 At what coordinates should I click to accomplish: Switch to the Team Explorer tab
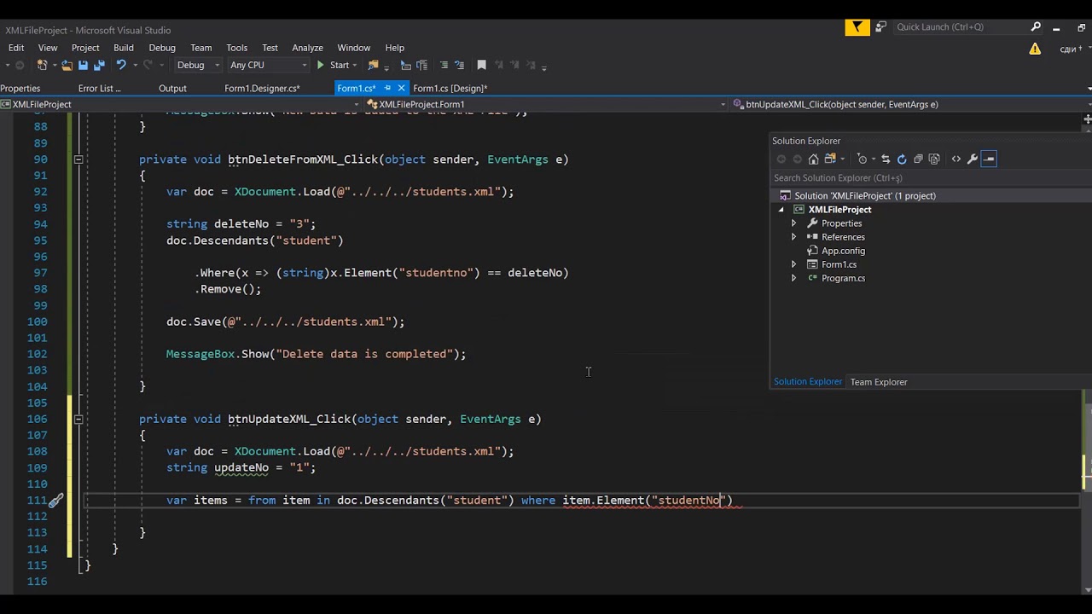(x=879, y=382)
